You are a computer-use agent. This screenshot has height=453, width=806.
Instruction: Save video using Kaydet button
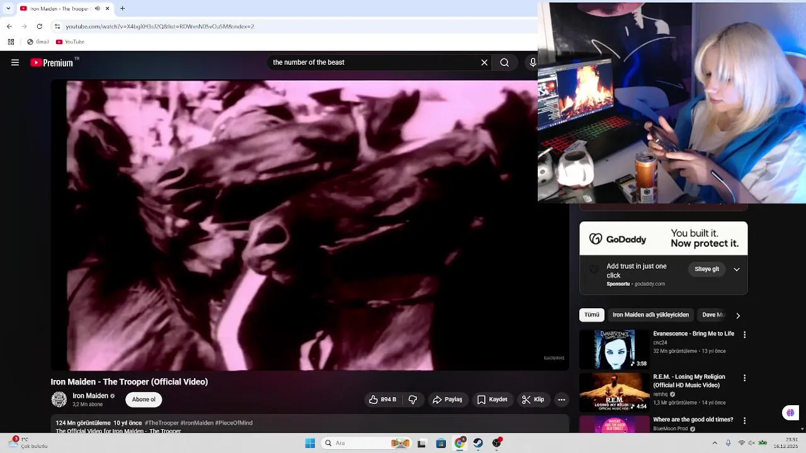tap(492, 400)
